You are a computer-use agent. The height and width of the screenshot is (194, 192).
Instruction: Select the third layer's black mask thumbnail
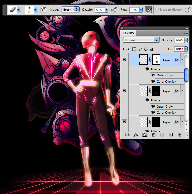point(156,122)
